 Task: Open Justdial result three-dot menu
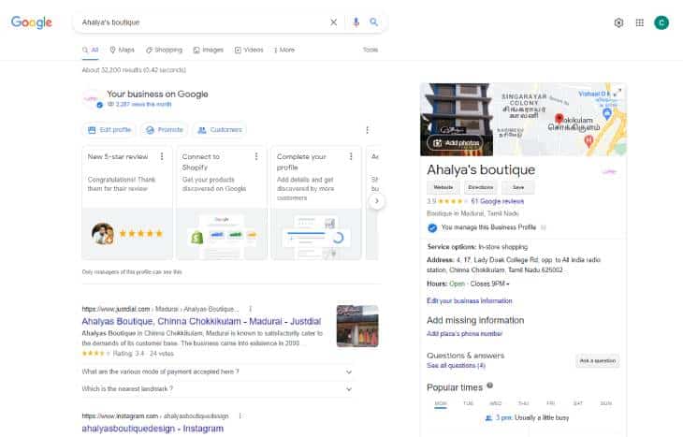pyautogui.click(x=251, y=309)
